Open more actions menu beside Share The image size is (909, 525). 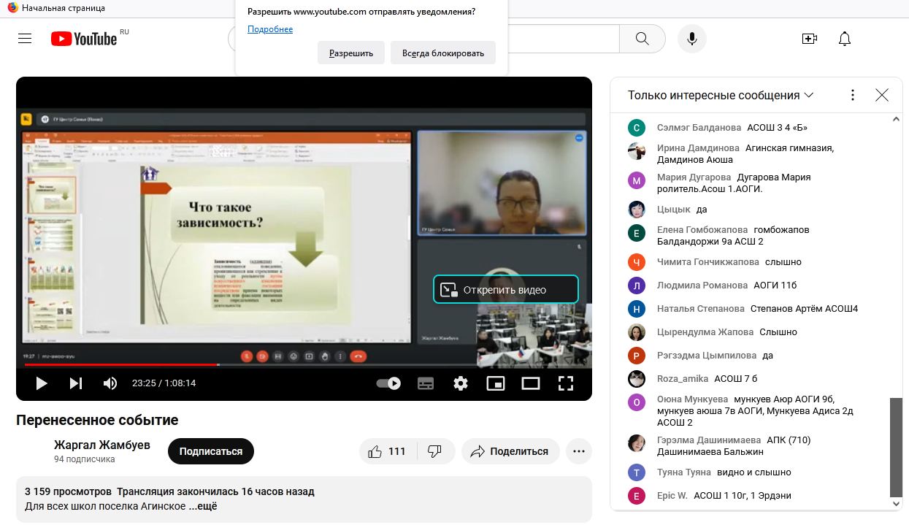tap(579, 451)
